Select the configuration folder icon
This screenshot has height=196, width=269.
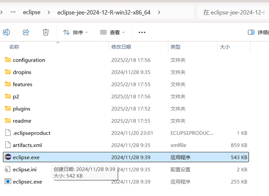tap(8, 60)
